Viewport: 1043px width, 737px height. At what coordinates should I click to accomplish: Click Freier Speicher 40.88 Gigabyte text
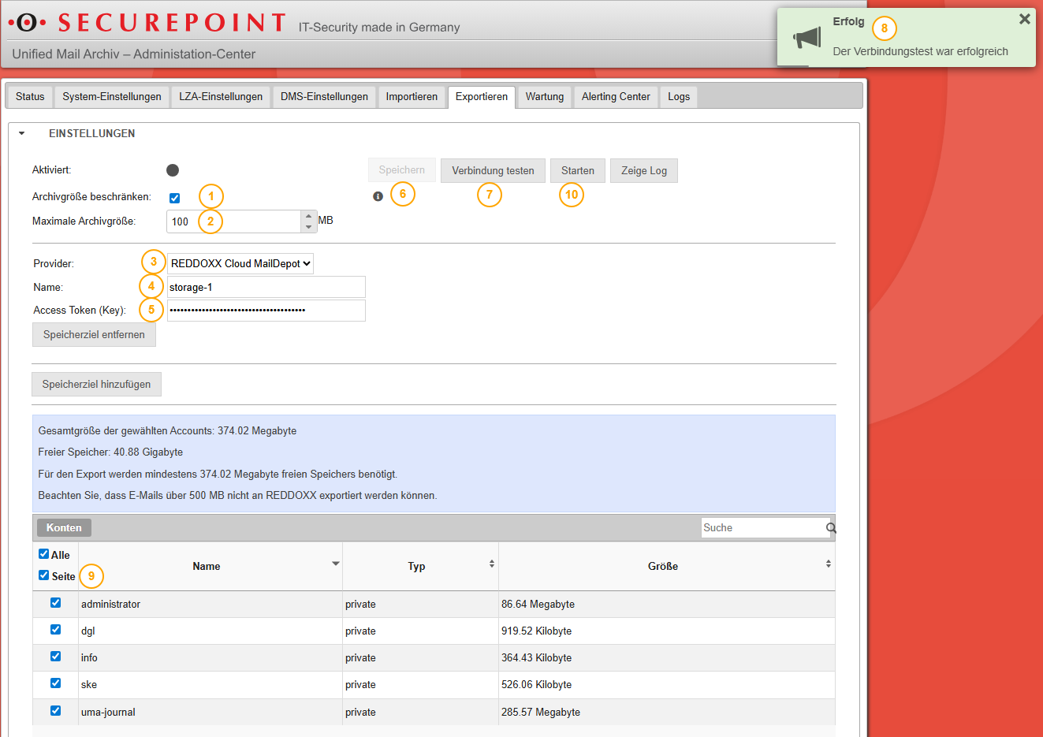tap(110, 452)
